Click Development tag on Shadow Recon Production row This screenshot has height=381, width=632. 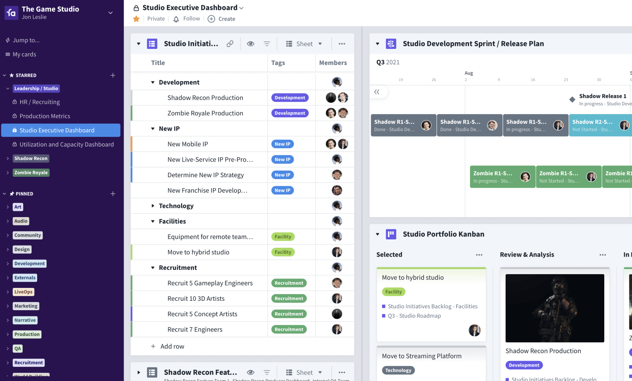point(290,98)
